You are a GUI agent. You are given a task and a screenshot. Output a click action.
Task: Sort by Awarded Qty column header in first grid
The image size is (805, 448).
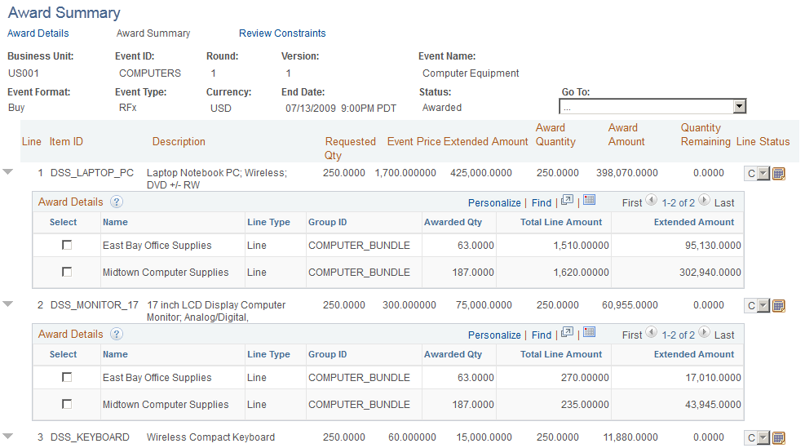[x=453, y=222]
